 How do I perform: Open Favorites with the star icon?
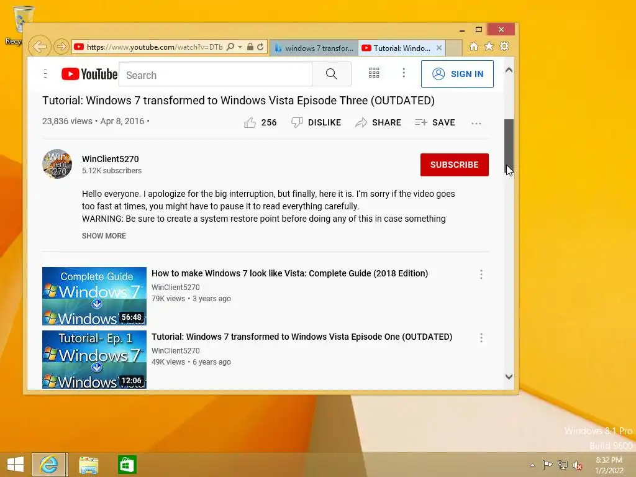pyautogui.click(x=489, y=46)
